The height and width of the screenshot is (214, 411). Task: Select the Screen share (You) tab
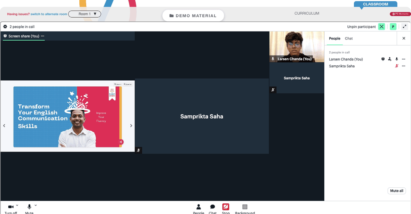point(23,36)
